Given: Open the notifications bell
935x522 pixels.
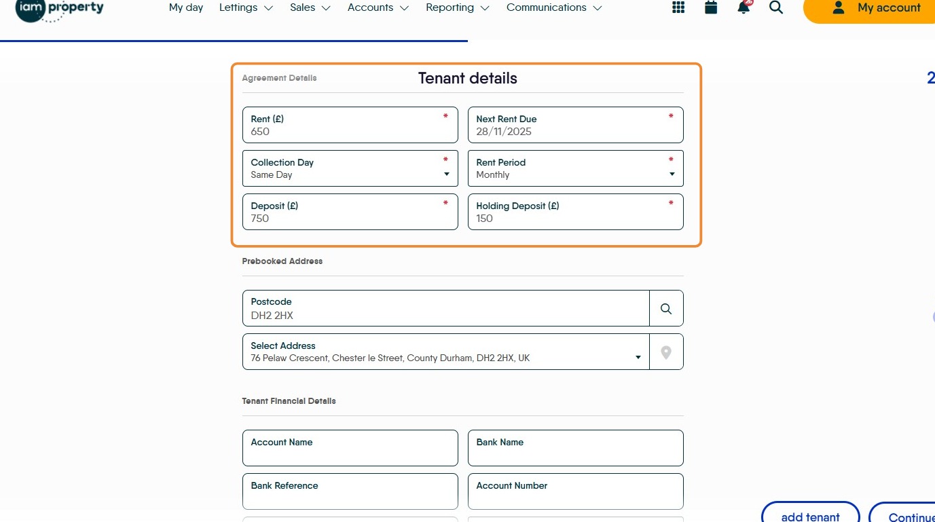Looking at the screenshot, I should coord(744,7).
